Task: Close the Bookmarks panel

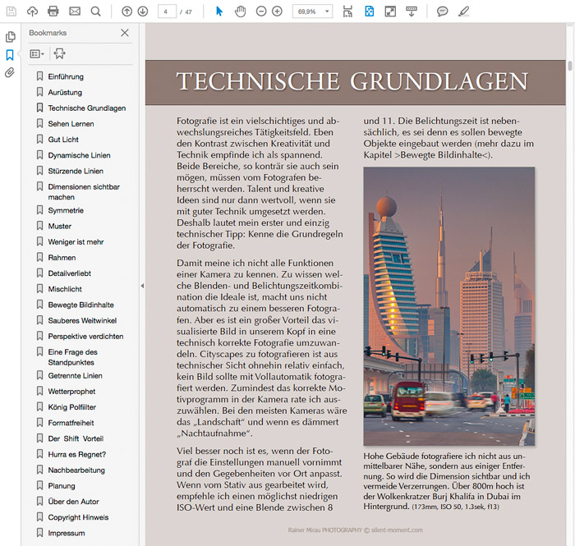Action: coord(125,33)
